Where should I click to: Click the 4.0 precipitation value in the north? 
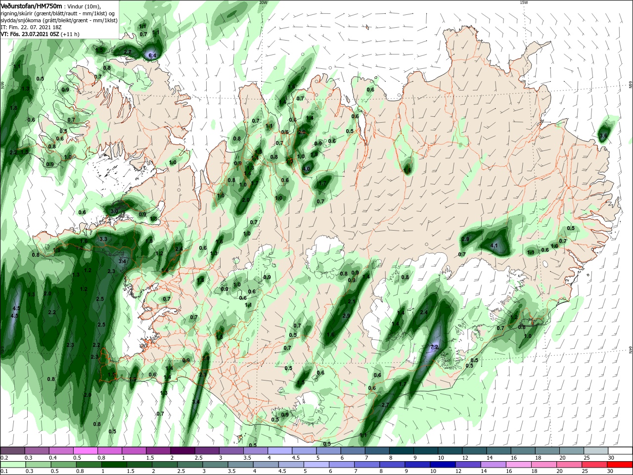pos(306,169)
